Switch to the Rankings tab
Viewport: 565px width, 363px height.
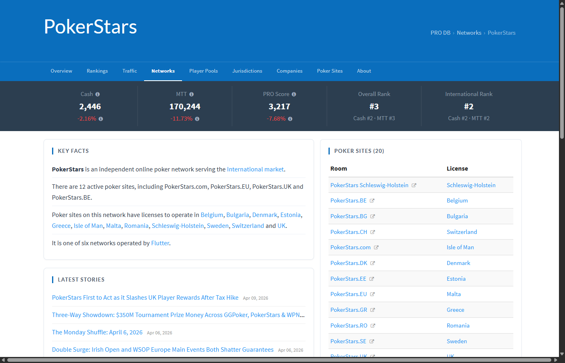click(x=97, y=71)
